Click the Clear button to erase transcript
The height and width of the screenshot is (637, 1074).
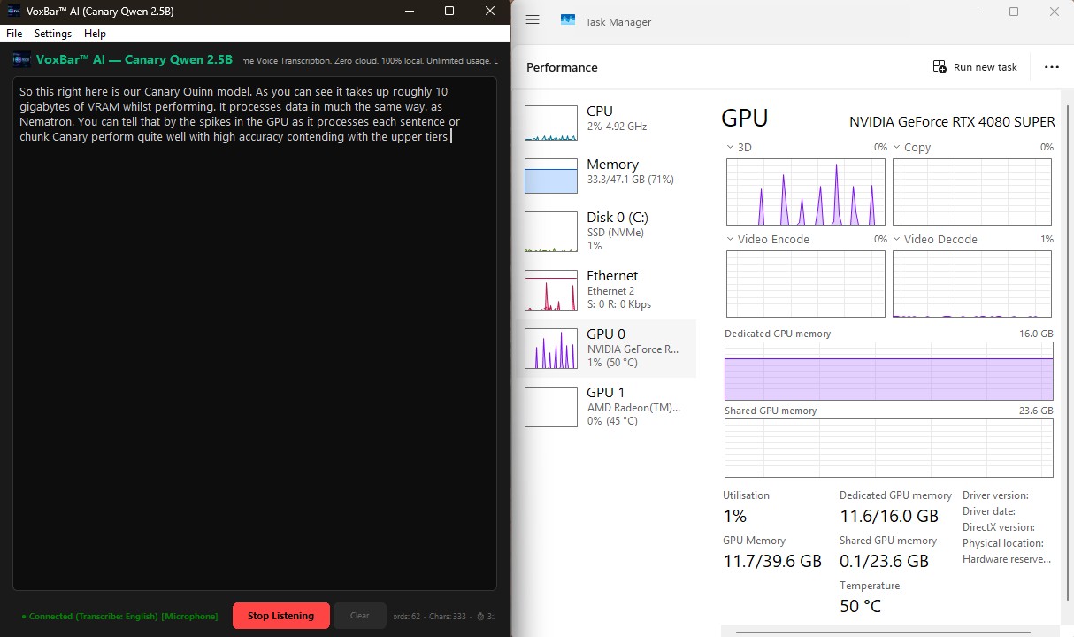pos(359,615)
